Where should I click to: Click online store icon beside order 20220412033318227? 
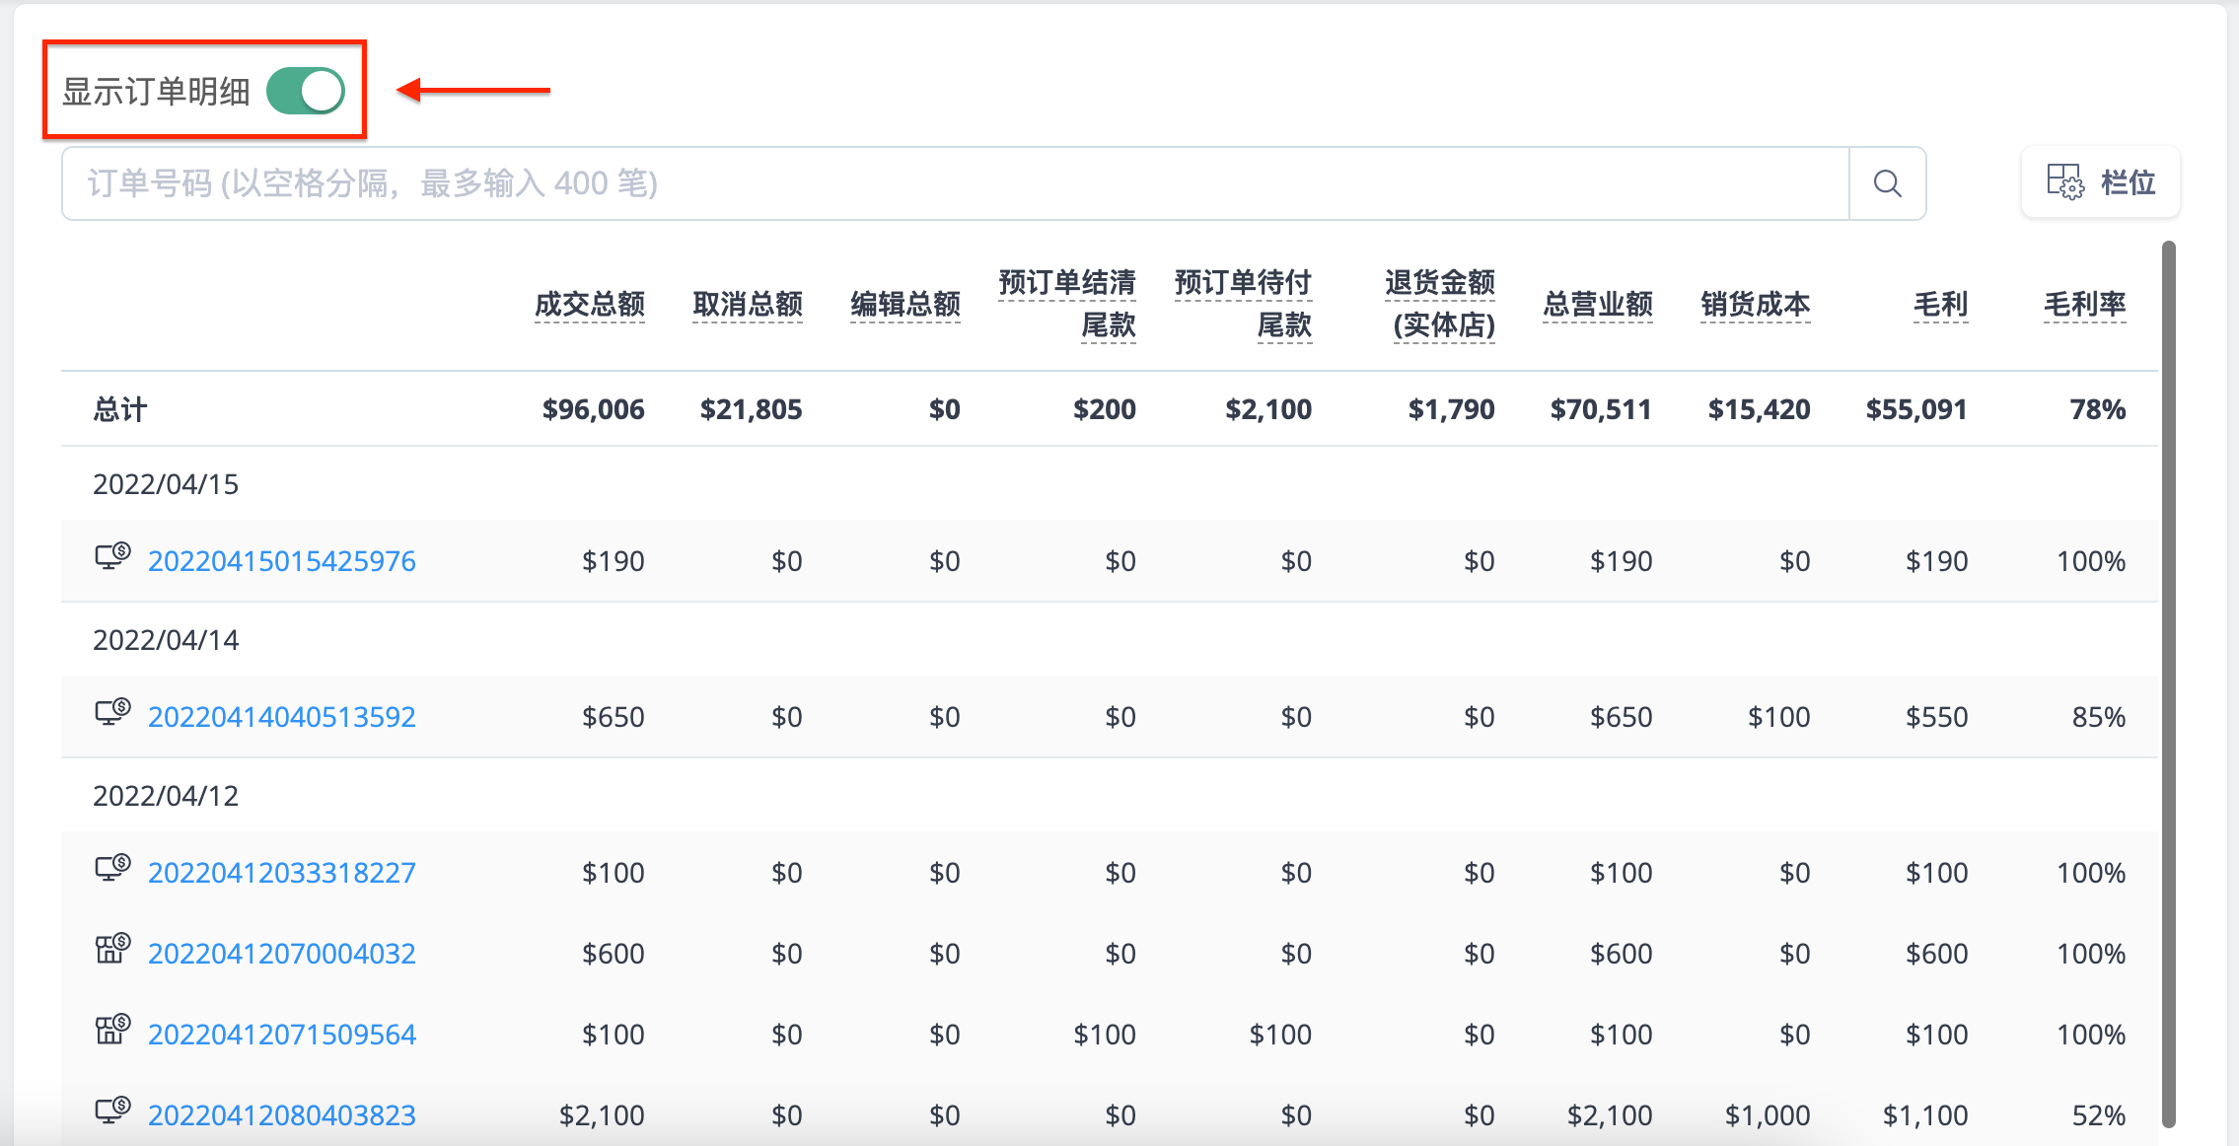click(112, 868)
